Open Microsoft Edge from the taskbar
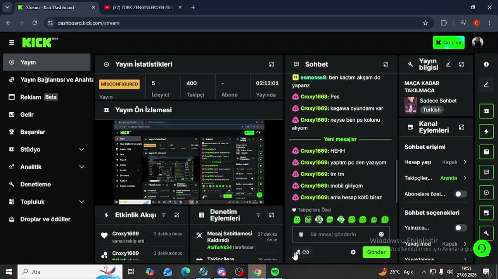Screen dimensions: 498x279 (185, 272)
